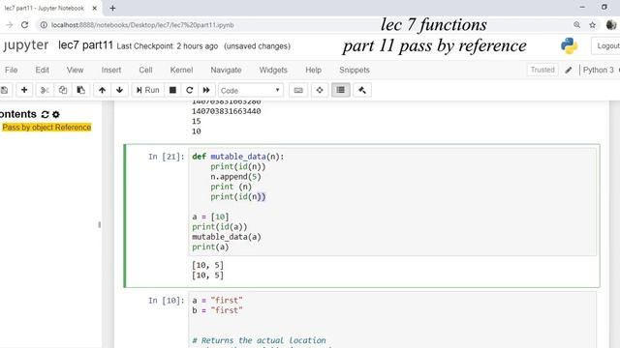
Task: Click the print(id(a)) code line
Action: point(220,227)
